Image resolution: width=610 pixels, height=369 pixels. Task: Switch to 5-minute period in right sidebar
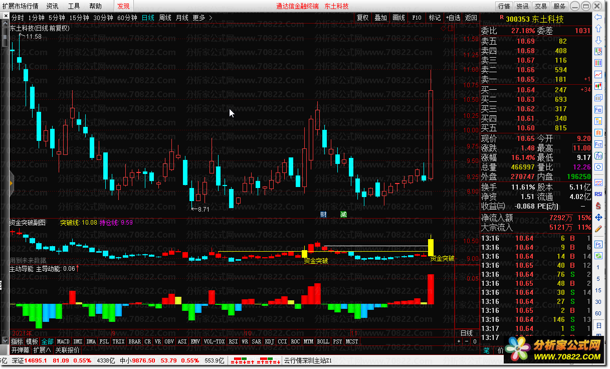point(598,279)
